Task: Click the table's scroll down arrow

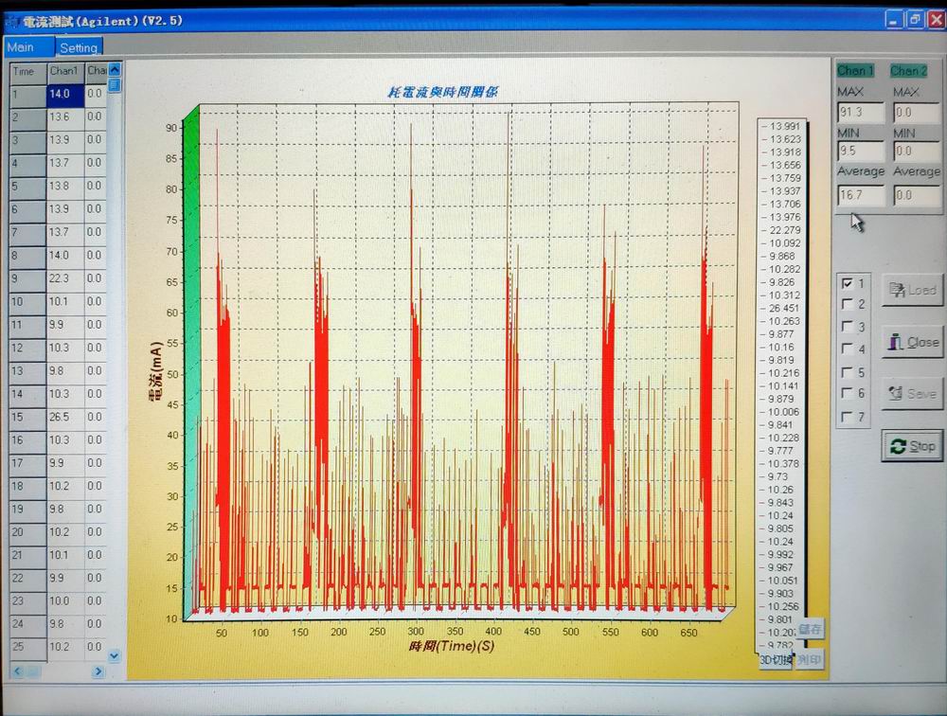Action: click(115, 655)
